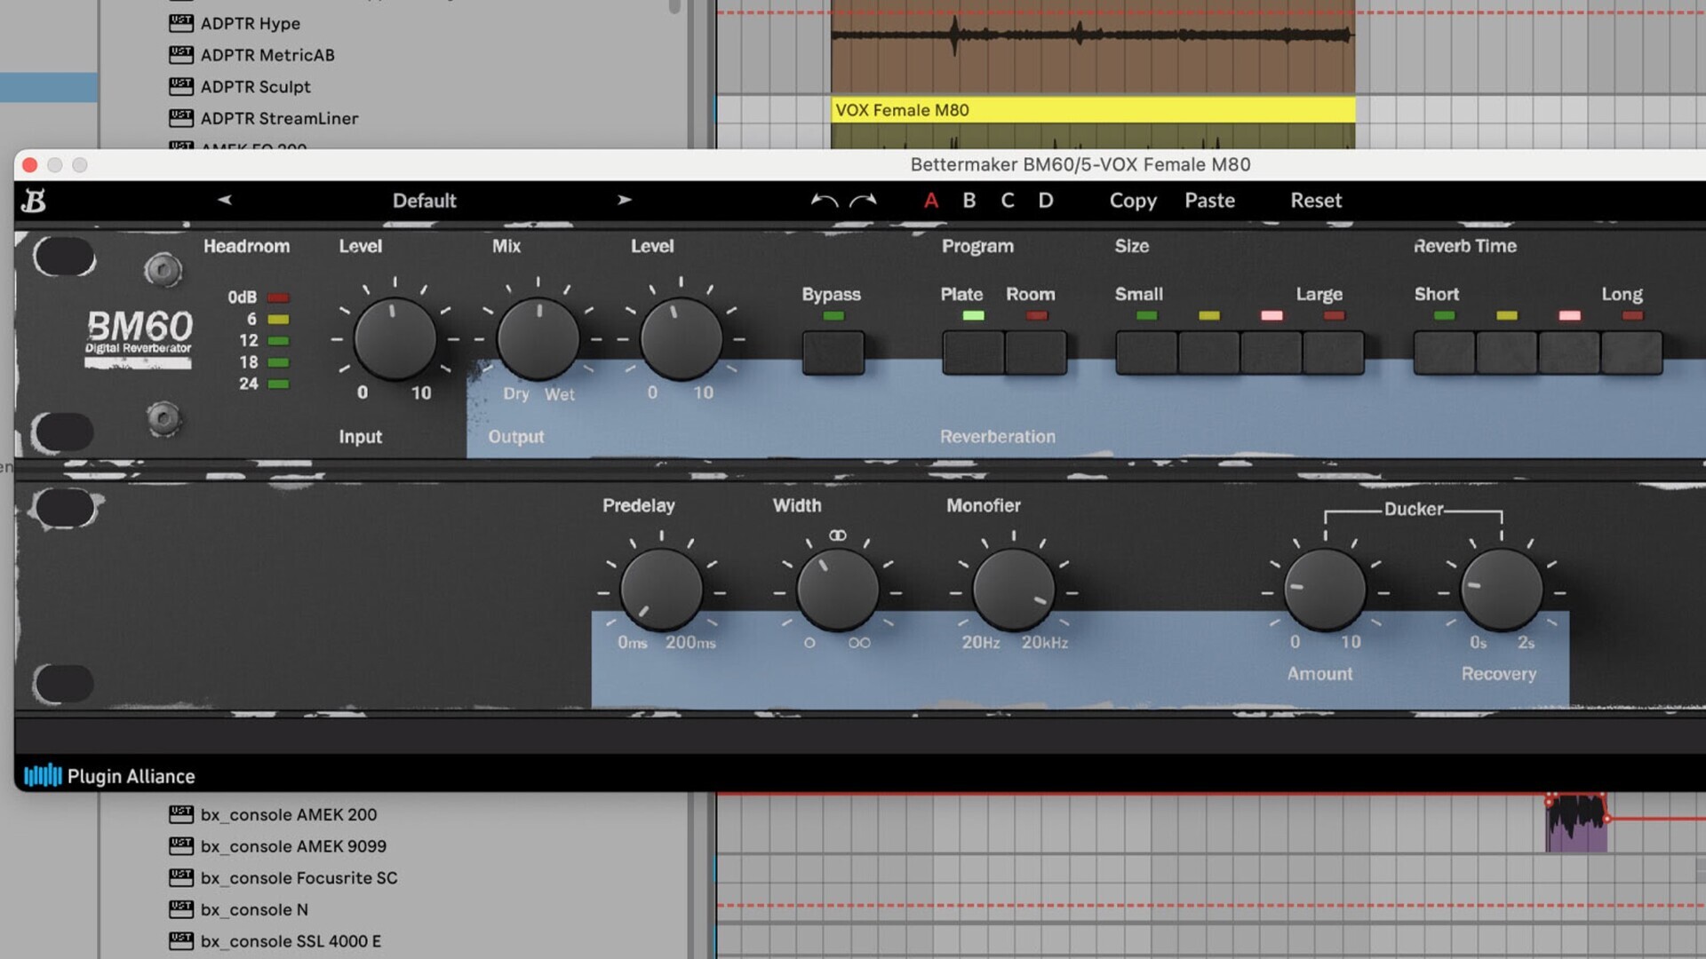Select bx_console SSL 4000 E in list
Viewport: 1706px width, 959px height.
pyautogui.click(x=291, y=941)
